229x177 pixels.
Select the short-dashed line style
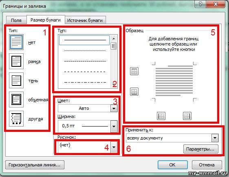pos(85,61)
